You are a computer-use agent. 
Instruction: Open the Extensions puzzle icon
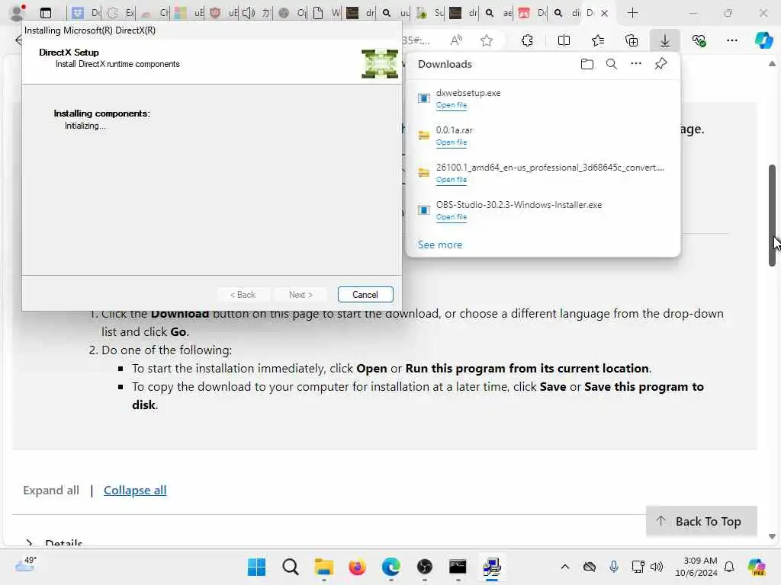527,40
